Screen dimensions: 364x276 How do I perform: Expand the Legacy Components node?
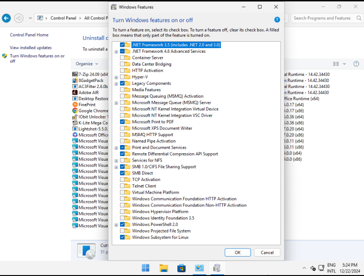tap(116, 83)
